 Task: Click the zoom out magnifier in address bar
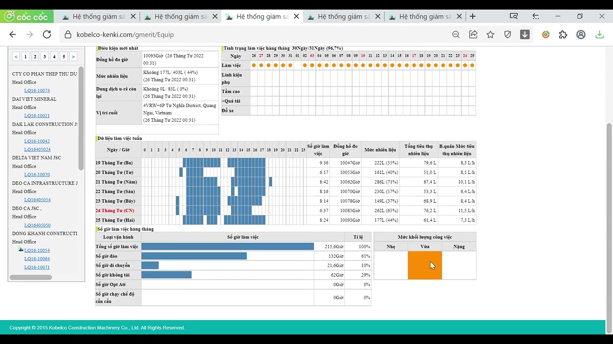pos(456,34)
